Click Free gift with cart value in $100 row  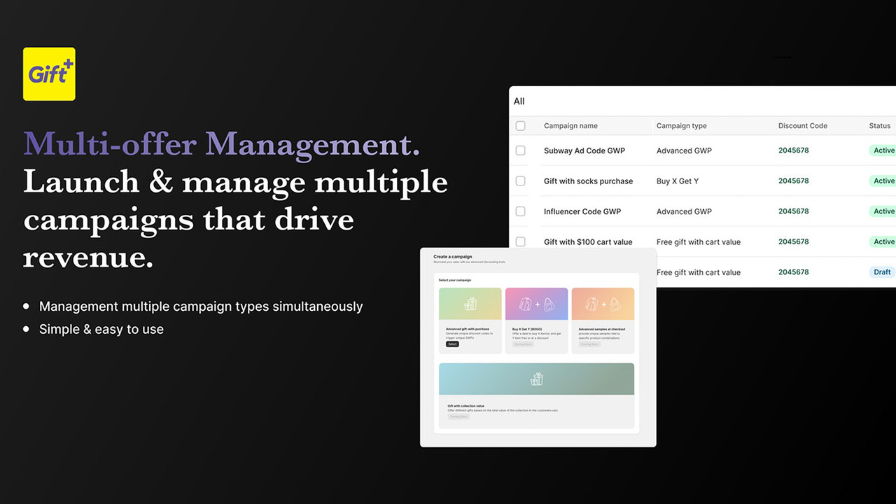(x=699, y=241)
